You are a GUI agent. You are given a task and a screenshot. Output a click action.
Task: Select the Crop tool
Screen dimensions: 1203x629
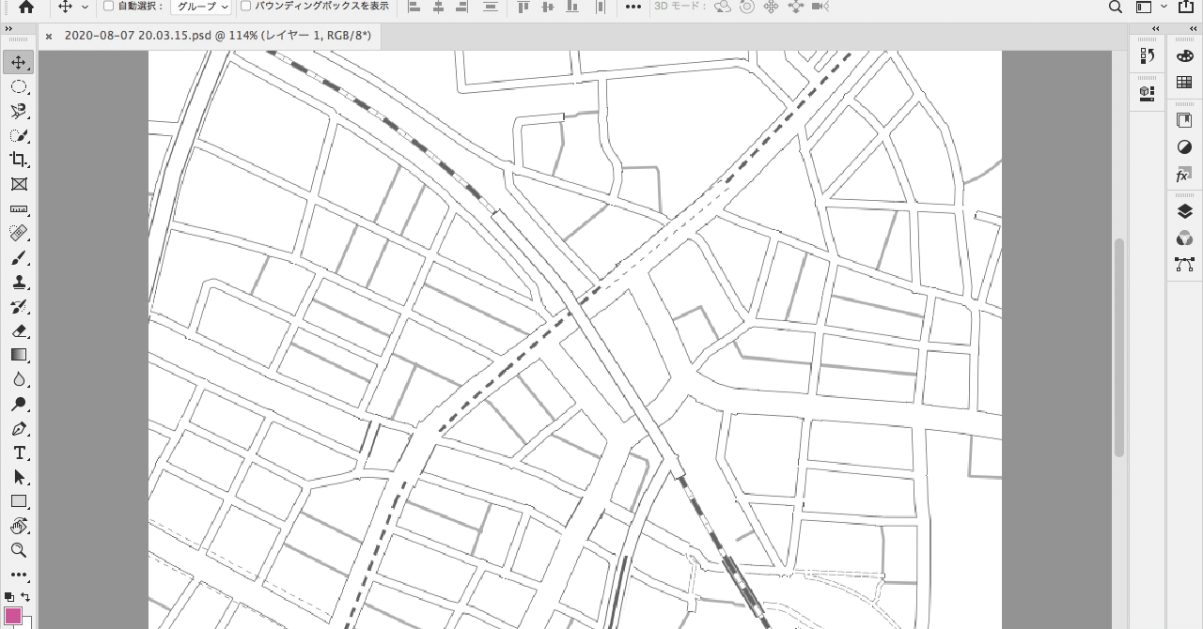pyautogui.click(x=18, y=160)
